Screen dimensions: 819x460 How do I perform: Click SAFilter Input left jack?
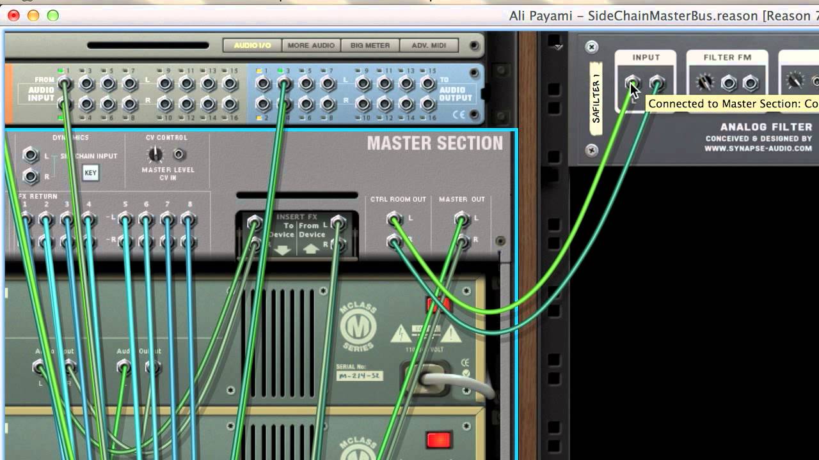[x=632, y=82]
